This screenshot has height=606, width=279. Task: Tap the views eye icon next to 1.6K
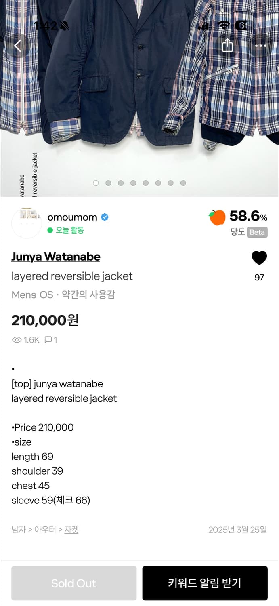point(16,340)
